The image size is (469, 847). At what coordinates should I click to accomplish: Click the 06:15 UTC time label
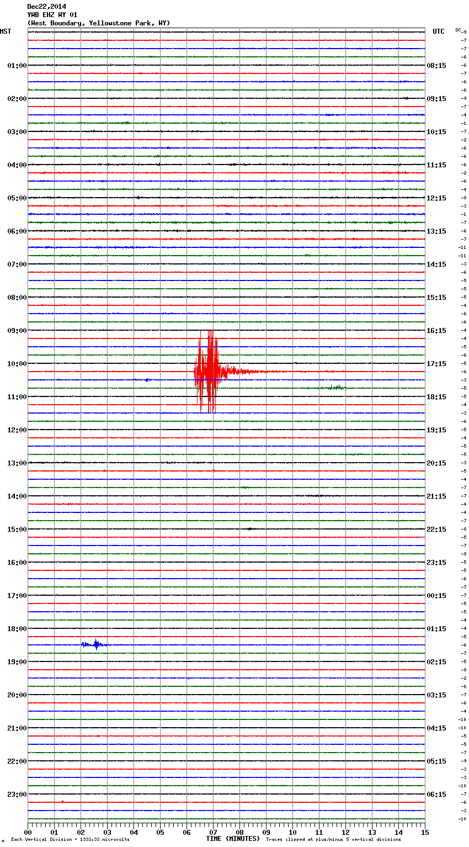[436, 795]
